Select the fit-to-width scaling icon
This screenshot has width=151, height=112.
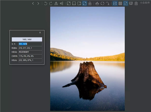tap(74, 4)
